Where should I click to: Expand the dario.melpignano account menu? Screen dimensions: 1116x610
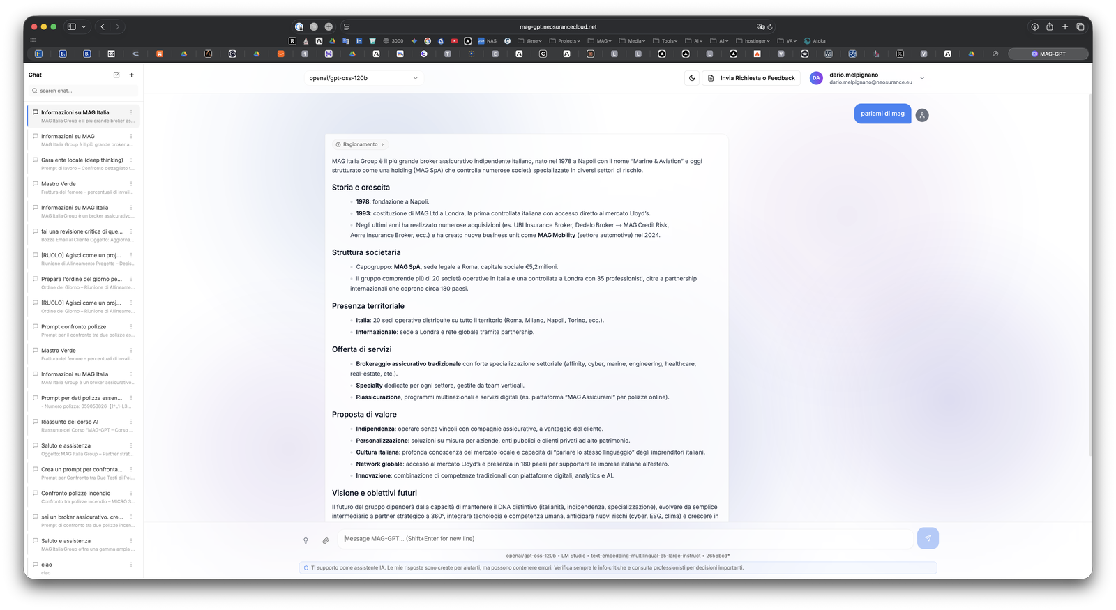pyautogui.click(x=922, y=78)
